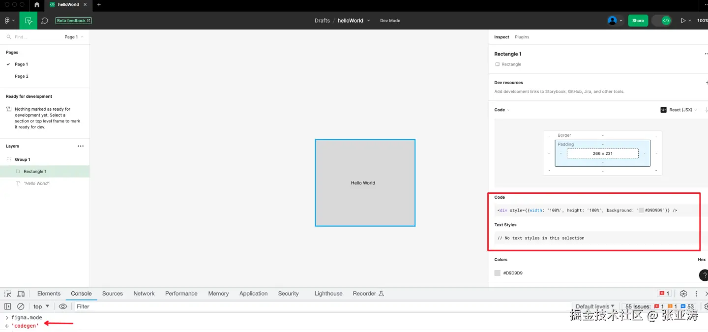
Task: Open the Console DevTools tab
Action: (x=81, y=294)
